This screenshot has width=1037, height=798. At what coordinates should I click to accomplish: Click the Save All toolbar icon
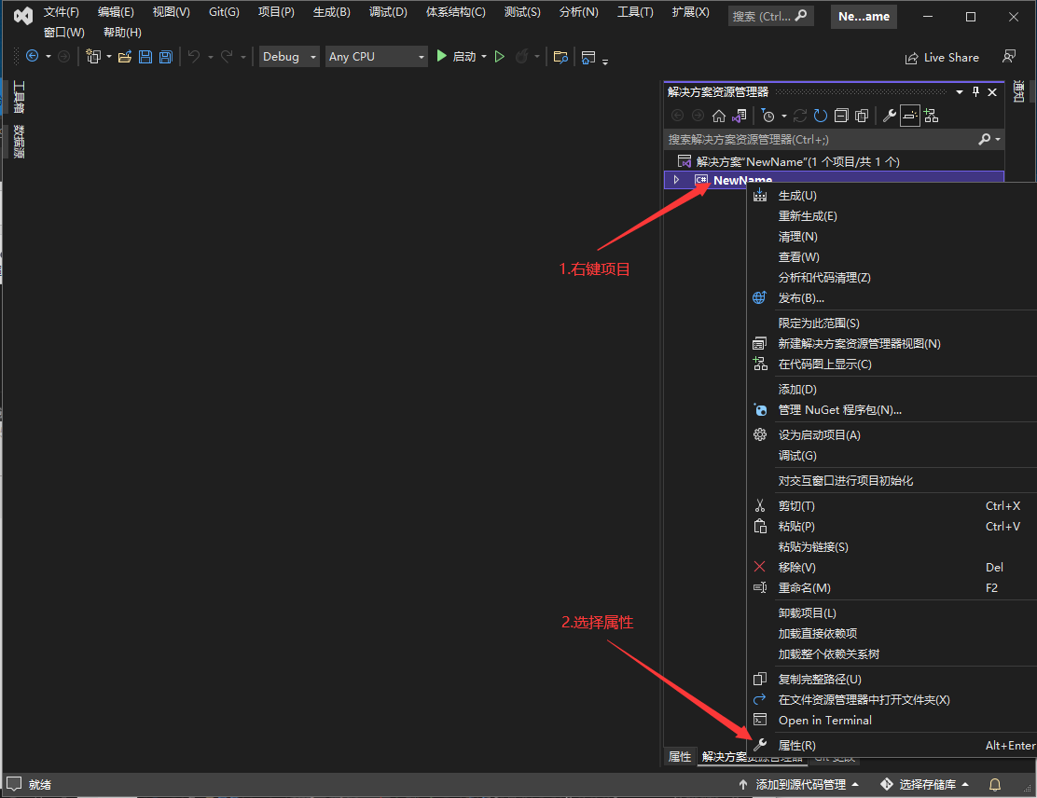[x=166, y=57]
